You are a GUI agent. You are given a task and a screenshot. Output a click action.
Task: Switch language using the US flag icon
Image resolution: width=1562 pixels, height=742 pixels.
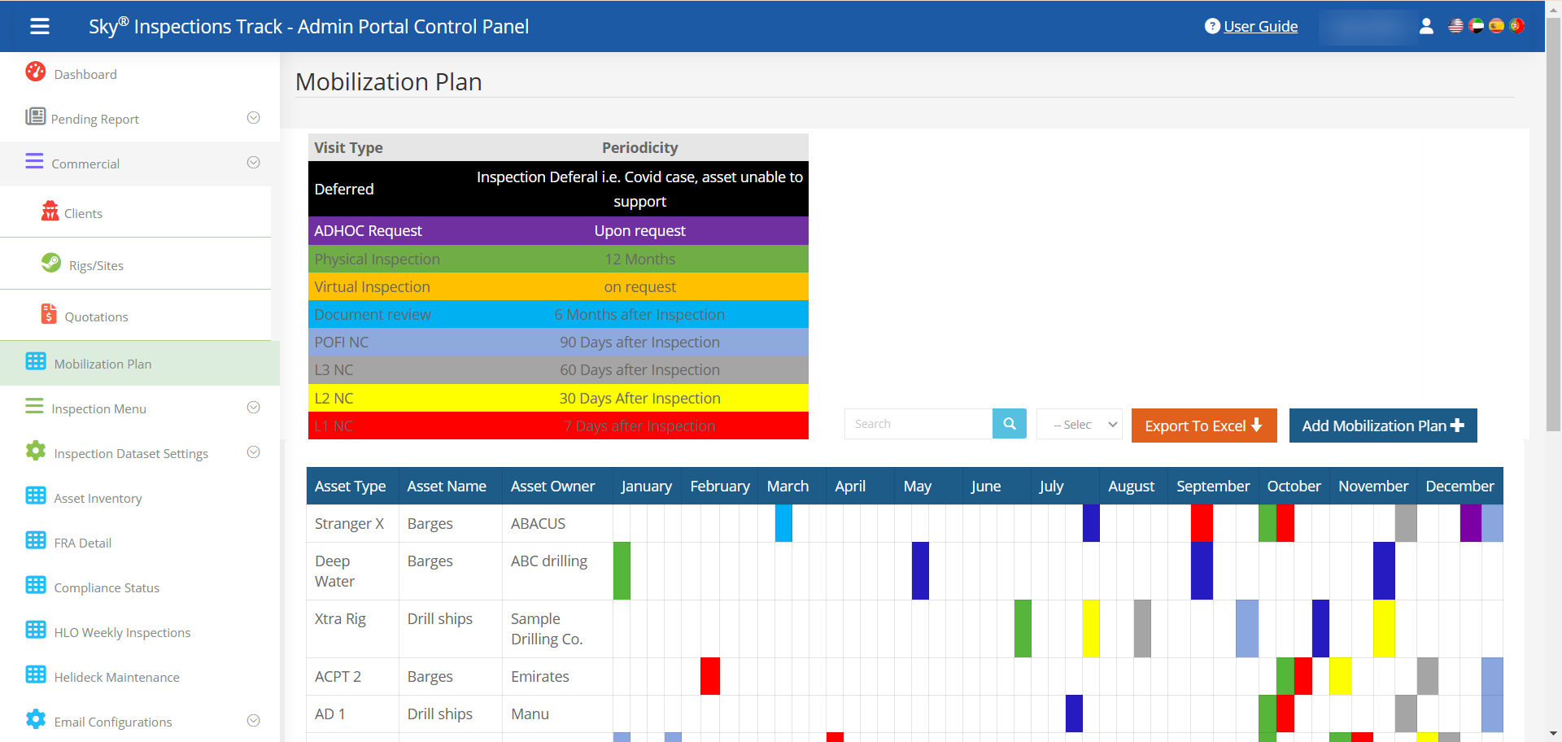[1456, 26]
